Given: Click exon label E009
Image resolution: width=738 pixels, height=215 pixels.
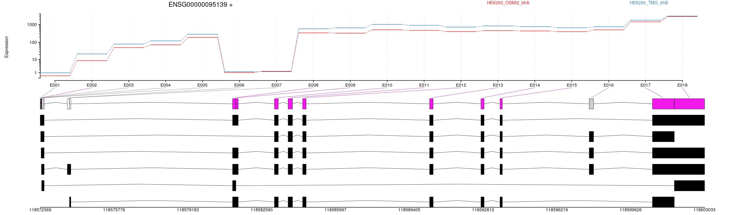Looking at the screenshot, I should (350, 85).
